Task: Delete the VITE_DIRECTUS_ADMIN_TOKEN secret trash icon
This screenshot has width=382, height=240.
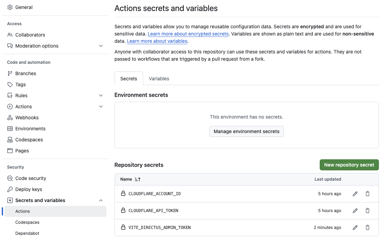Action: point(368,228)
